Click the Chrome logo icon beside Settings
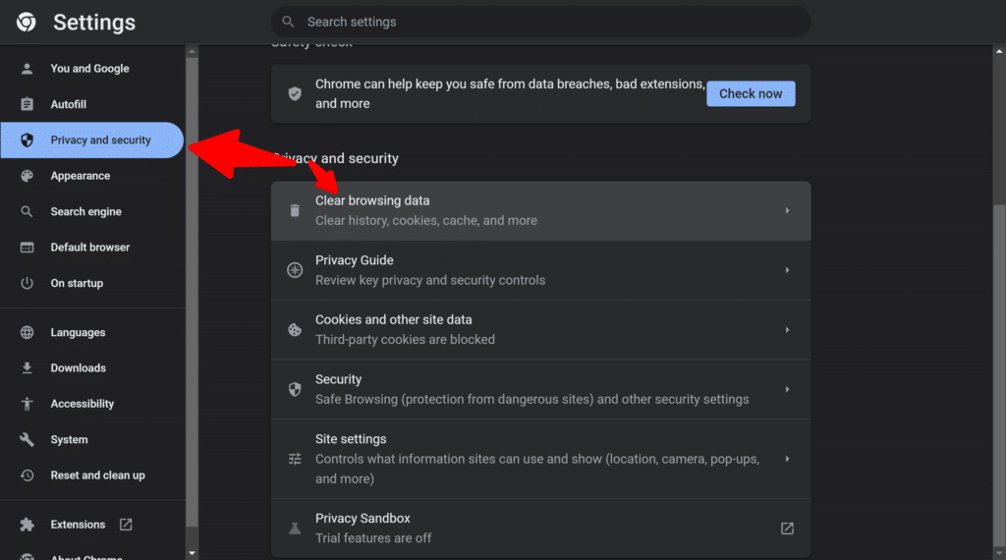The height and width of the screenshot is (560, 1006). [27, 22]
